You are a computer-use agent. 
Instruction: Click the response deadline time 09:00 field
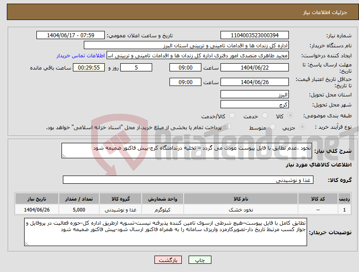click(x=185, y=68)
